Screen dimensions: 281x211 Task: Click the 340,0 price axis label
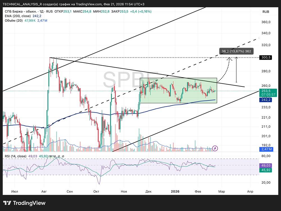point(266,33)
